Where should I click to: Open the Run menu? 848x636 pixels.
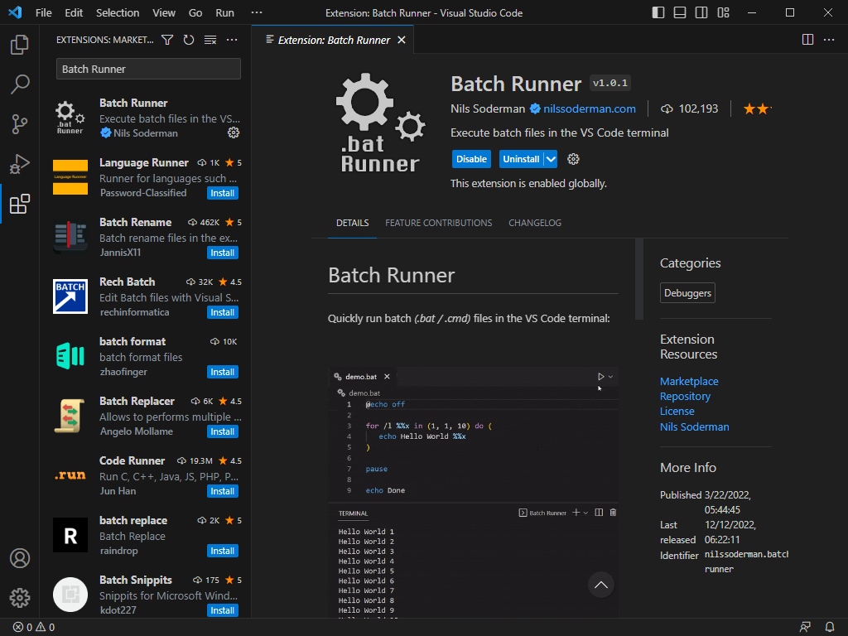224,12
